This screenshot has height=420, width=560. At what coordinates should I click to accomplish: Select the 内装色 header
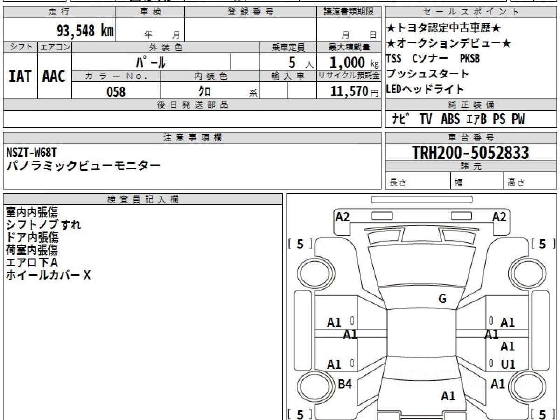[210, 76]
